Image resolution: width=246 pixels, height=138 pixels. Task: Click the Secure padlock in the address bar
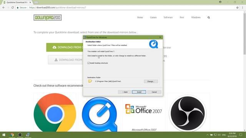pos(18,8)
